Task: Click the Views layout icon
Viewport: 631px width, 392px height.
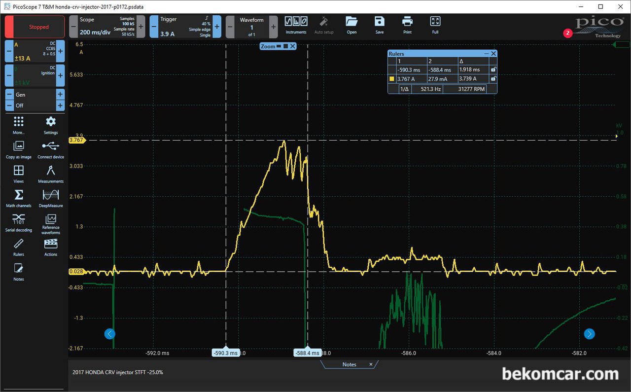Action: pyautogui.click(x=19, y=171)
